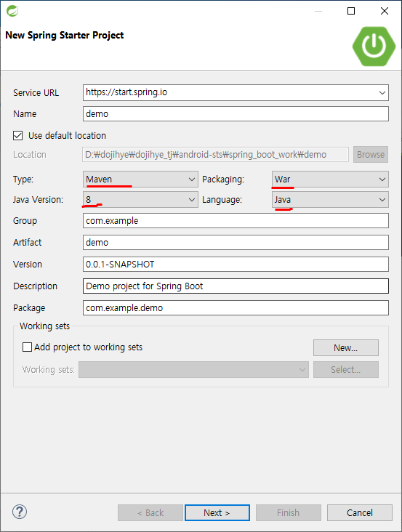The height and width of the screenshot is (532, 402).
Task: Toggle the Use default location checkbox
Action: [17, 136]
